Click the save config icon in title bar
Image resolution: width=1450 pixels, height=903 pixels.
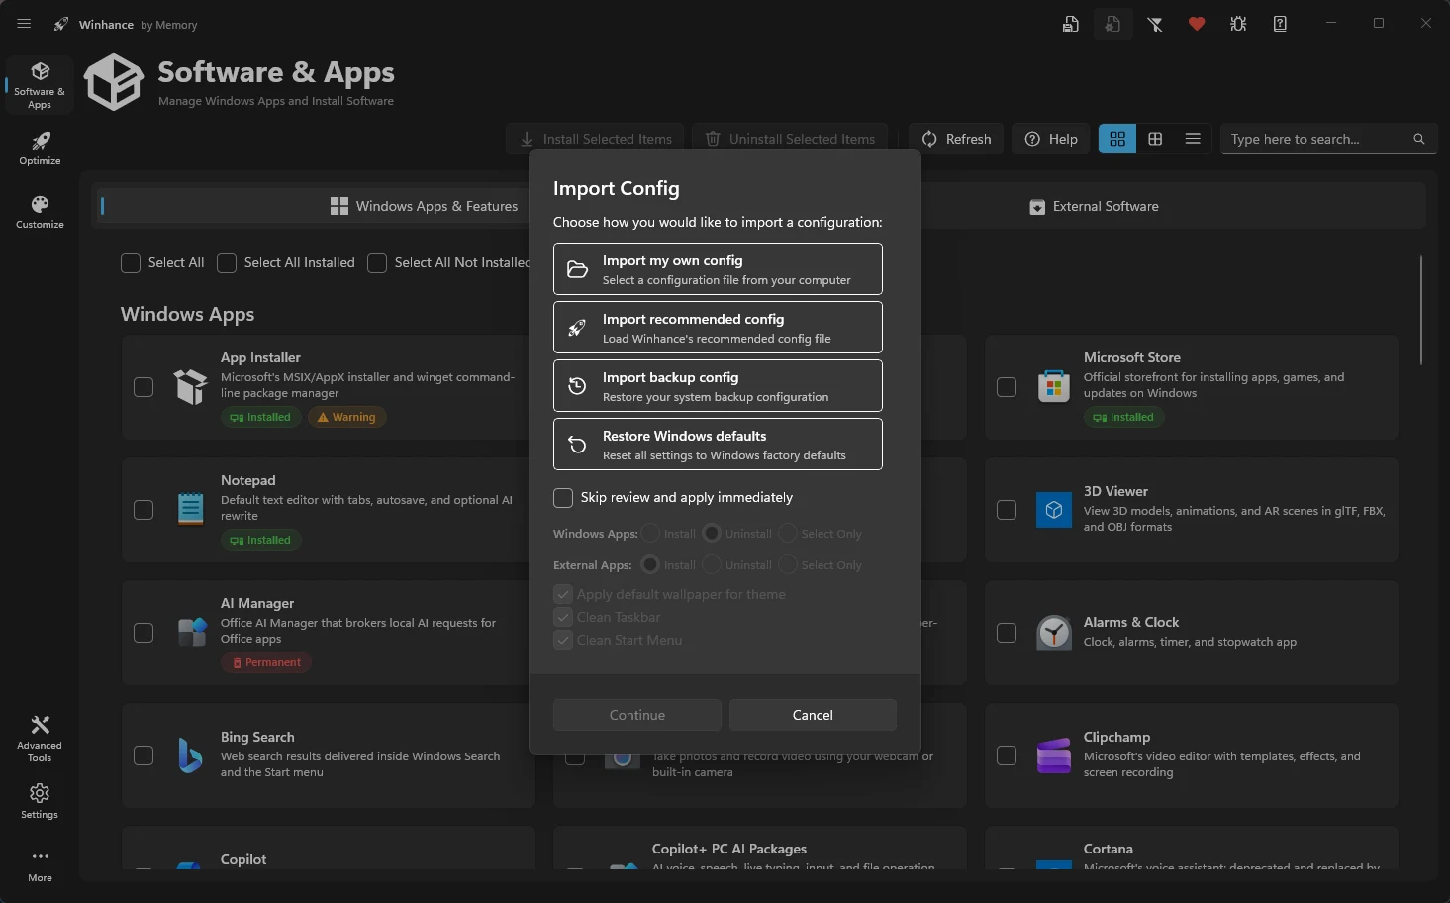(1070, 24)
